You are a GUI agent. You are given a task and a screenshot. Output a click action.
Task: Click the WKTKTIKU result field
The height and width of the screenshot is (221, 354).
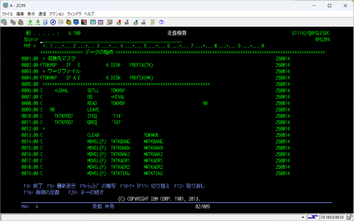(153, 173)
